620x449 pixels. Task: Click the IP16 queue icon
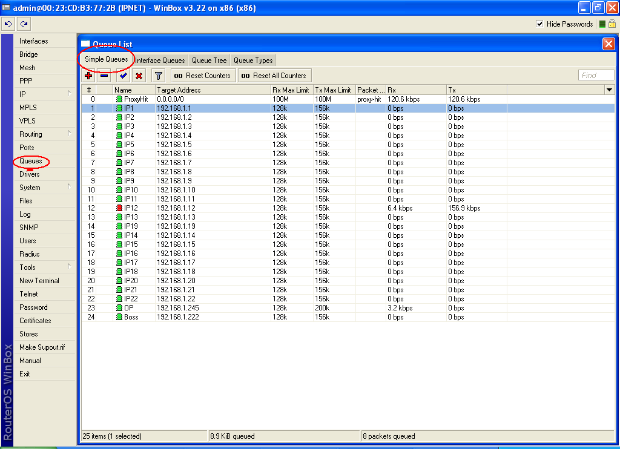pyautogui.click(x=119, y=254)
